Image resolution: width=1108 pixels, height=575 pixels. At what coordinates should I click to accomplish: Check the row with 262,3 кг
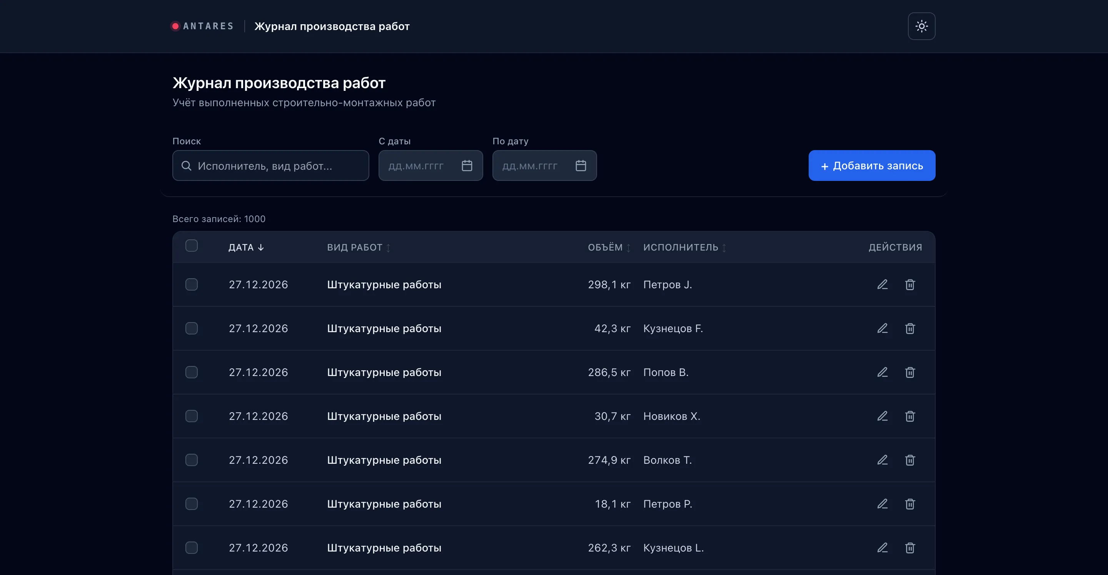click(x=192, y=548)
